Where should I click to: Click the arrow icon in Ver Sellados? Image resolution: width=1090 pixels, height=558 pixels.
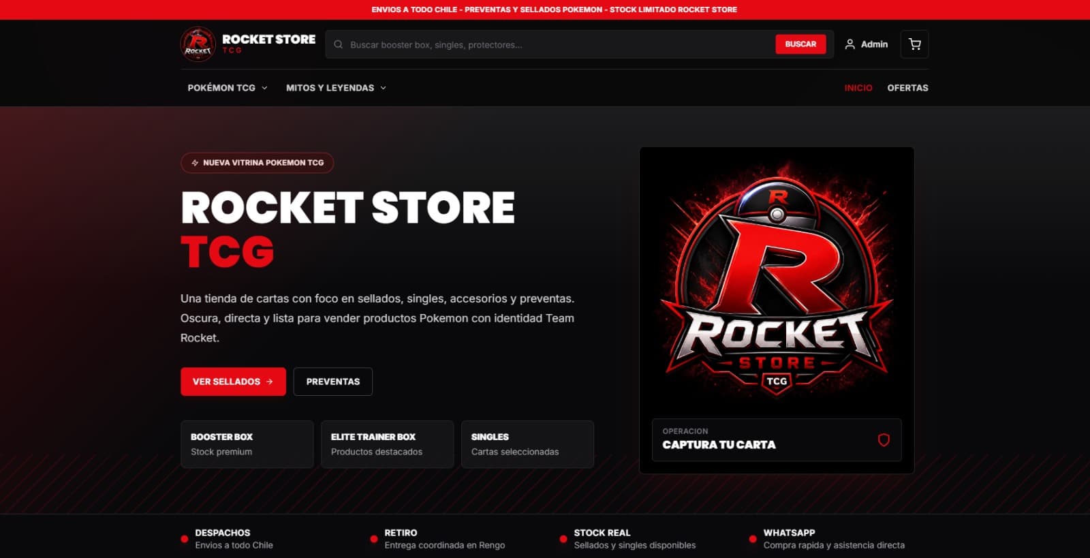tap(270, 382)
